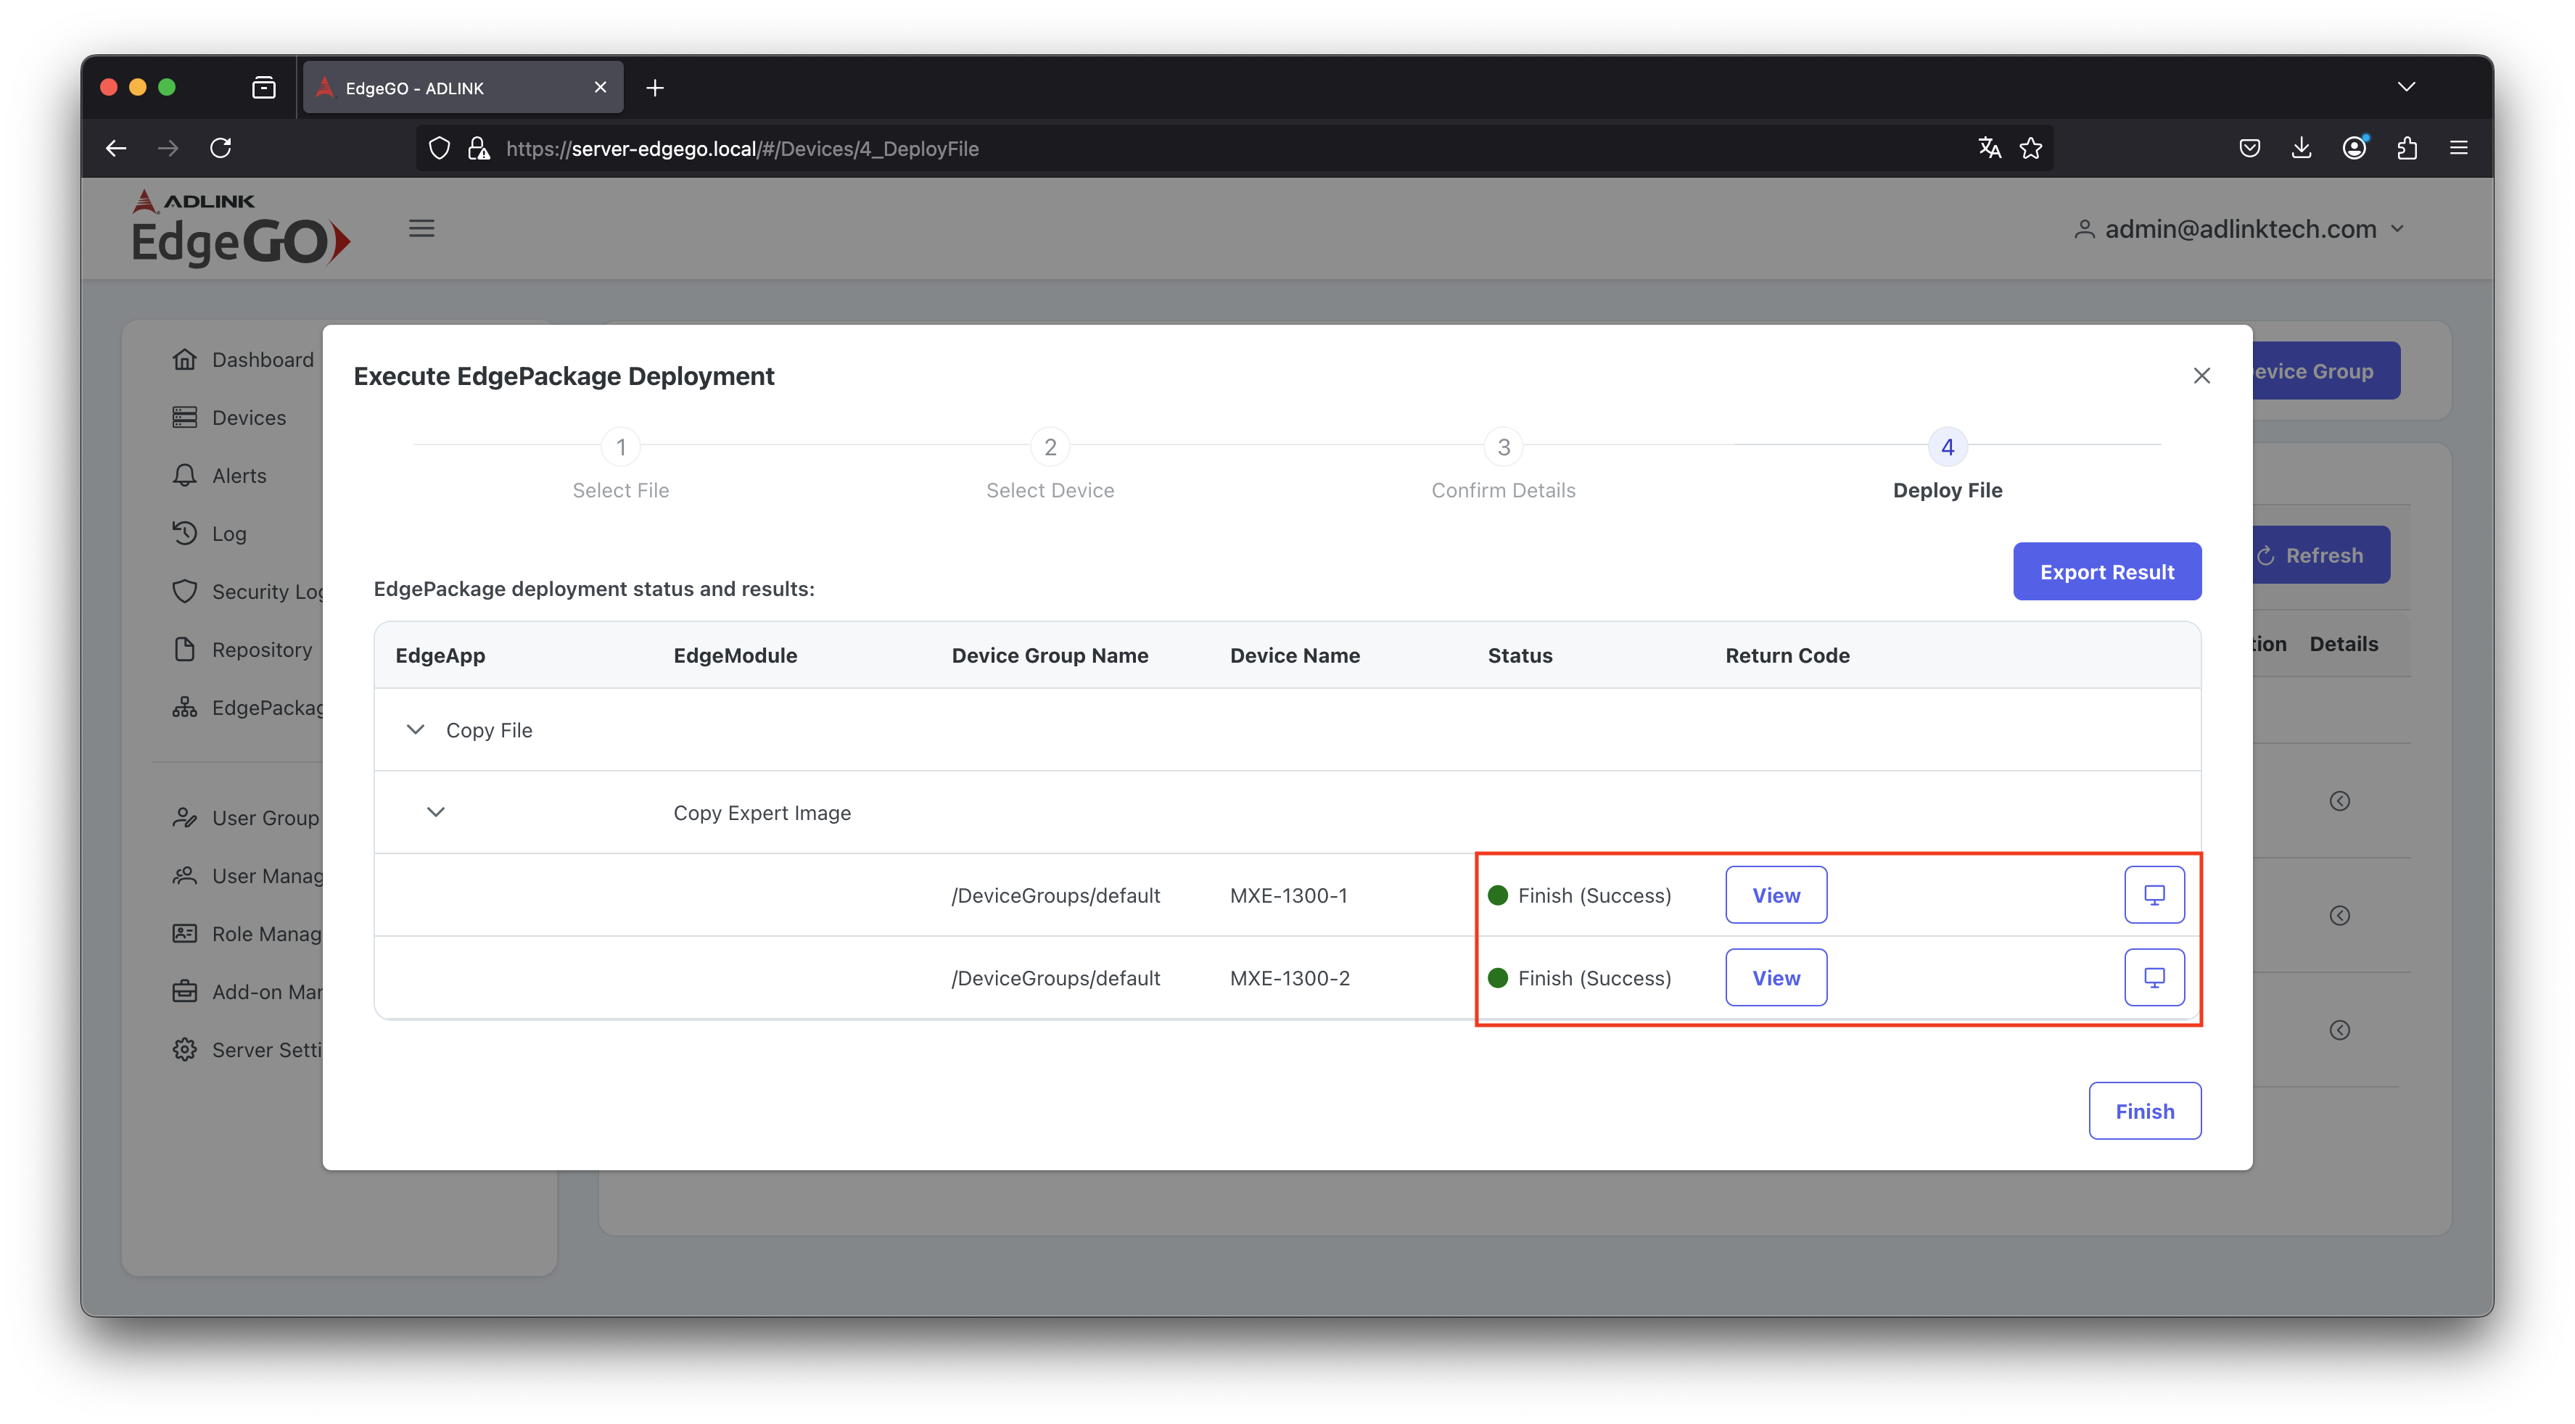This screenshot has height=1424, width=2575.
Task: Open the Firefox account icon
Action: coord(2354,148)
